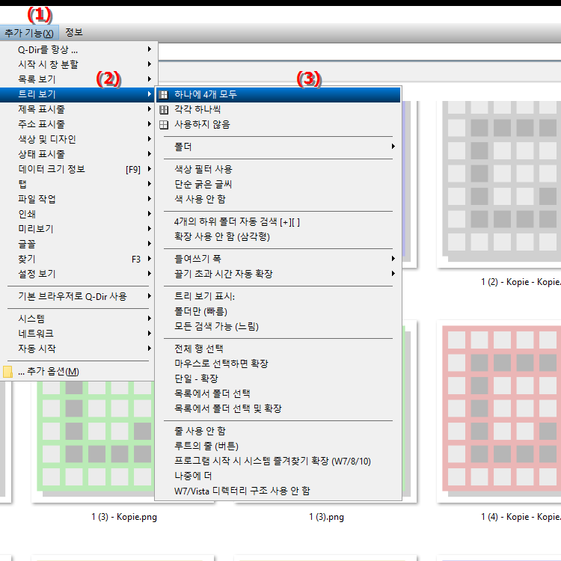Toggle 나중에 더 option
Viewport: 561px width, 561px height.
278,476
